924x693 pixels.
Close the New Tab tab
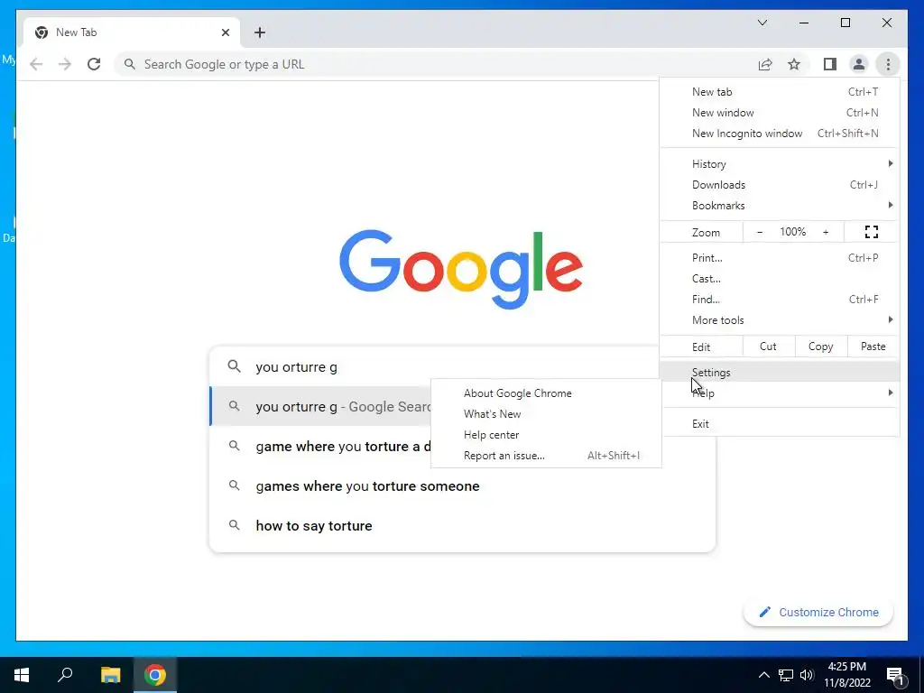(225, 32)
